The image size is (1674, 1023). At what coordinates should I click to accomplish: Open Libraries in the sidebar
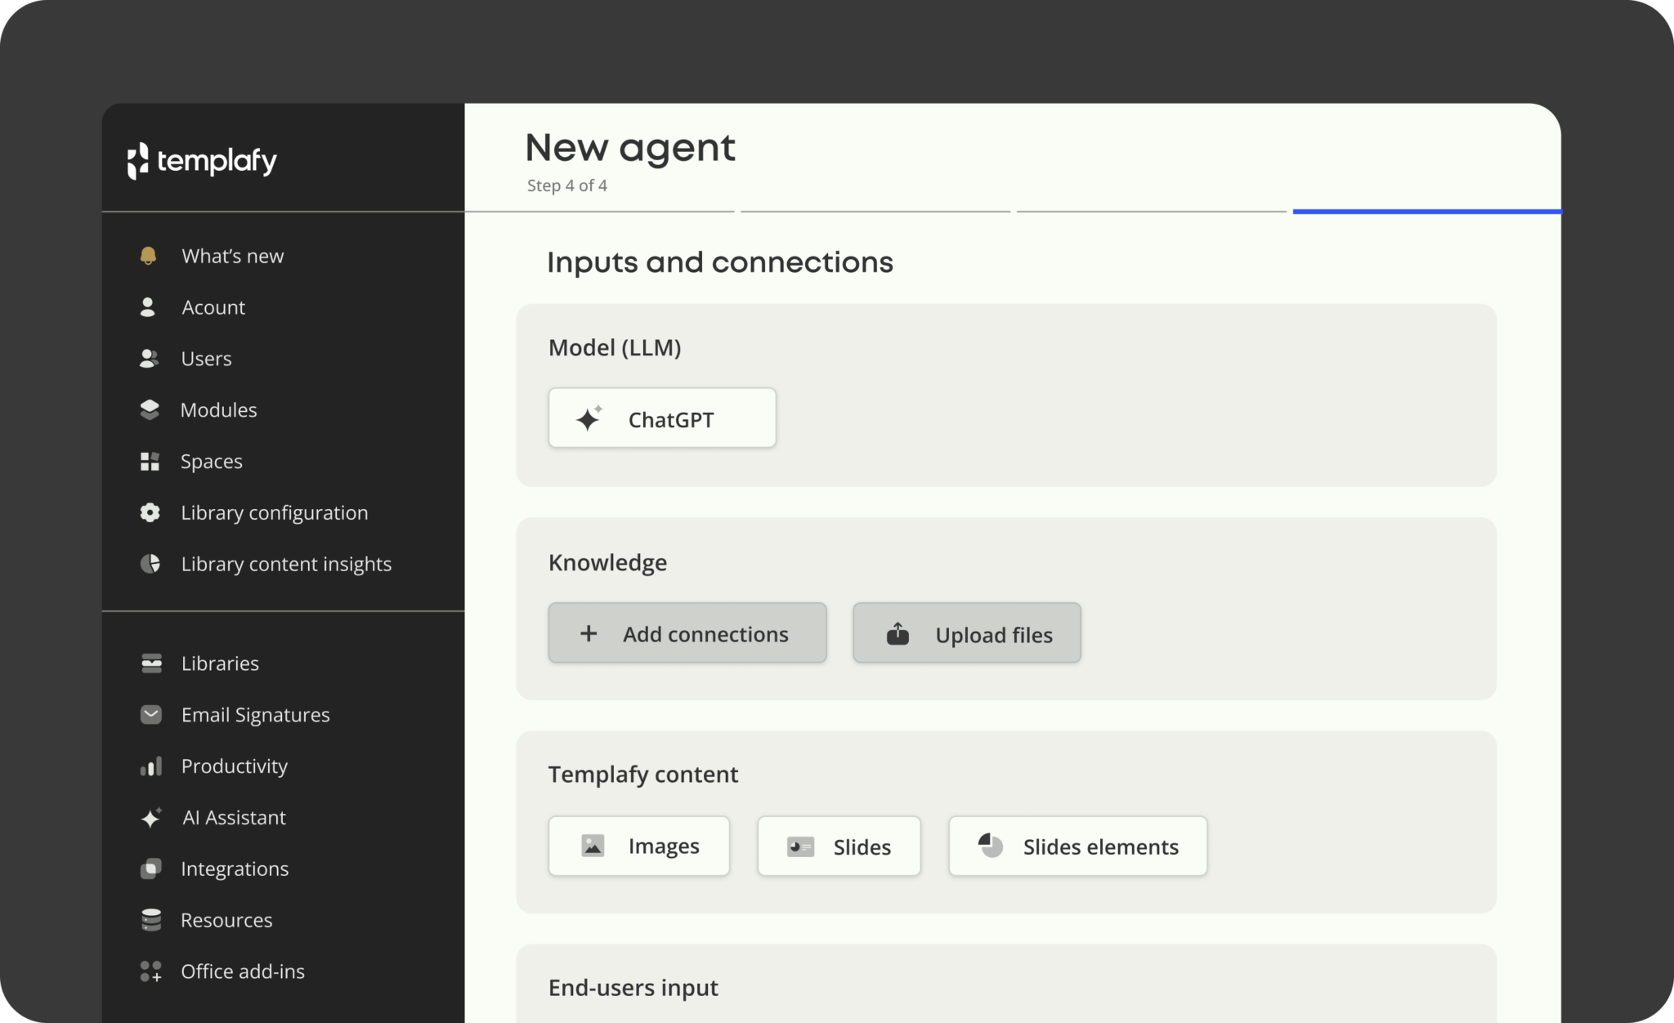[220, 663]
